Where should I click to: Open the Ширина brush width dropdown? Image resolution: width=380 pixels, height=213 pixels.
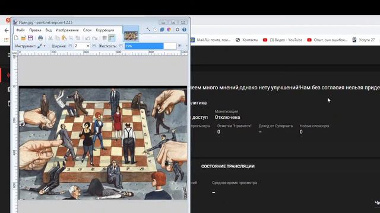pyautogui.click(x=88, y=46)
